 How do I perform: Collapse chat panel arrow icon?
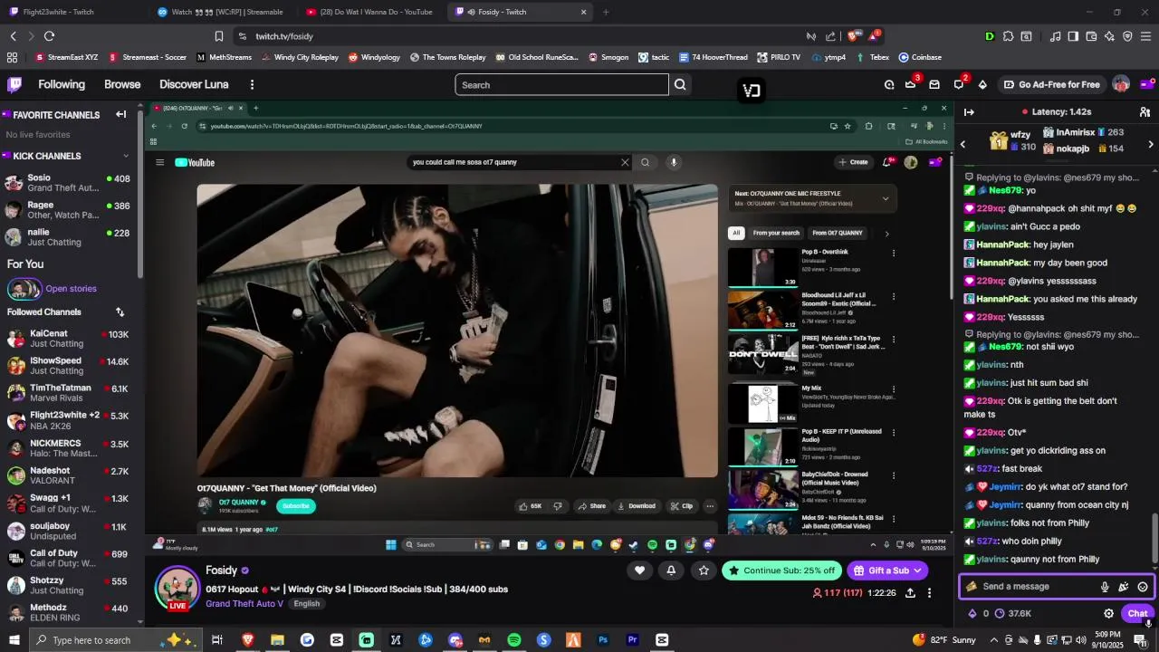click(969, 112)
